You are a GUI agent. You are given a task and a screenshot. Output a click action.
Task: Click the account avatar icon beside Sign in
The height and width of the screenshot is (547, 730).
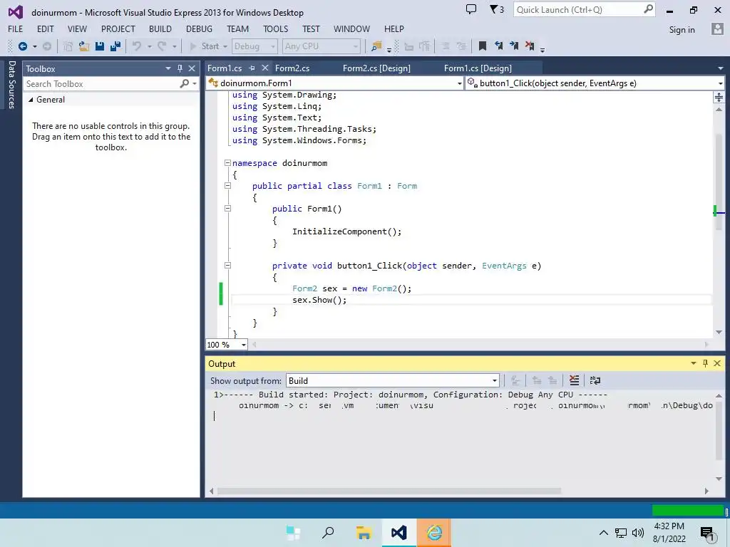[717, 28]
